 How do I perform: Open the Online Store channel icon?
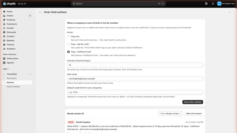[x=4, y=59]
